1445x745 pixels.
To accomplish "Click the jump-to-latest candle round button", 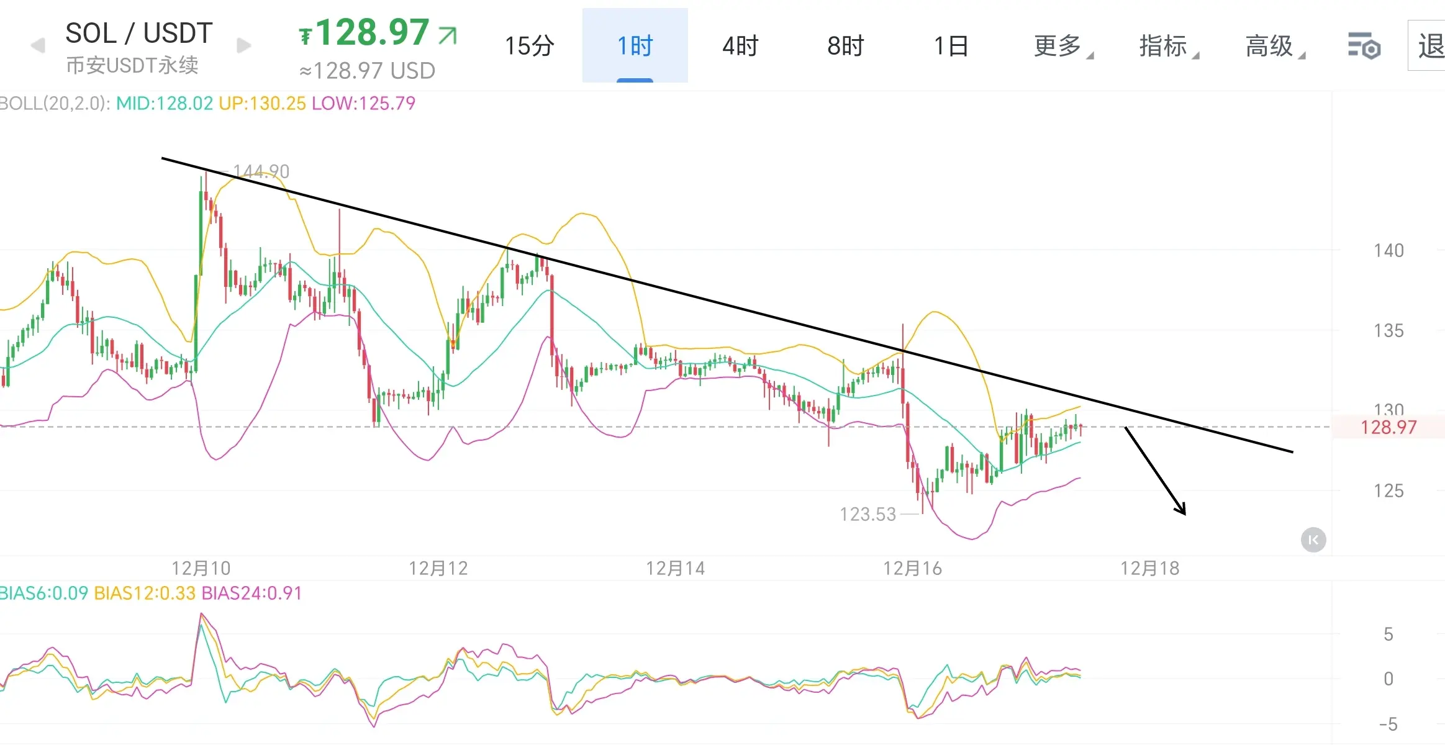I will click(x=1313, y=540).
